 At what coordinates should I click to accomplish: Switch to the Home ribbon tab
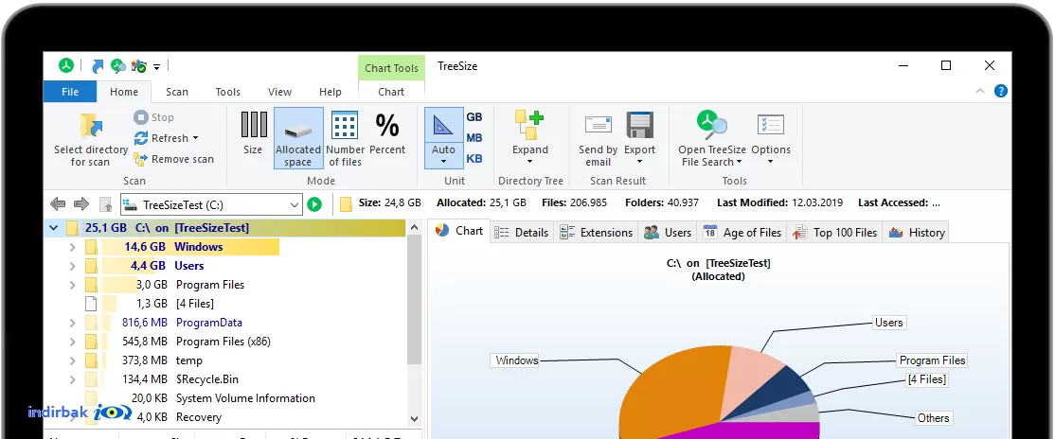pyautogui.click(x=124, y=92)
